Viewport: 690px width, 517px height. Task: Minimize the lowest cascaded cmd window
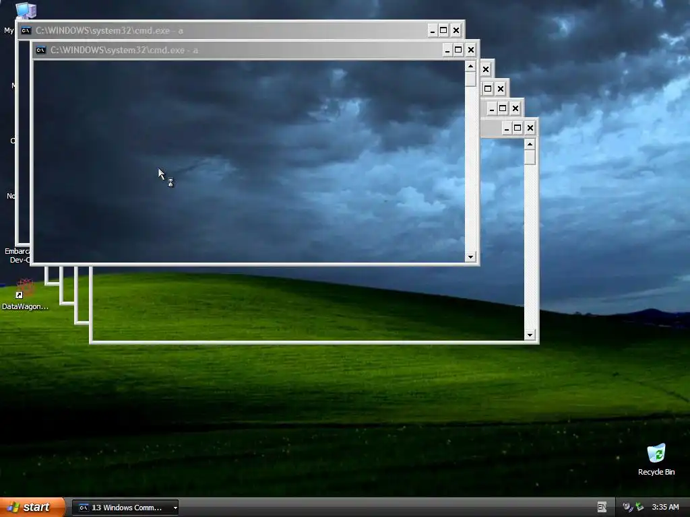point(507,129)
